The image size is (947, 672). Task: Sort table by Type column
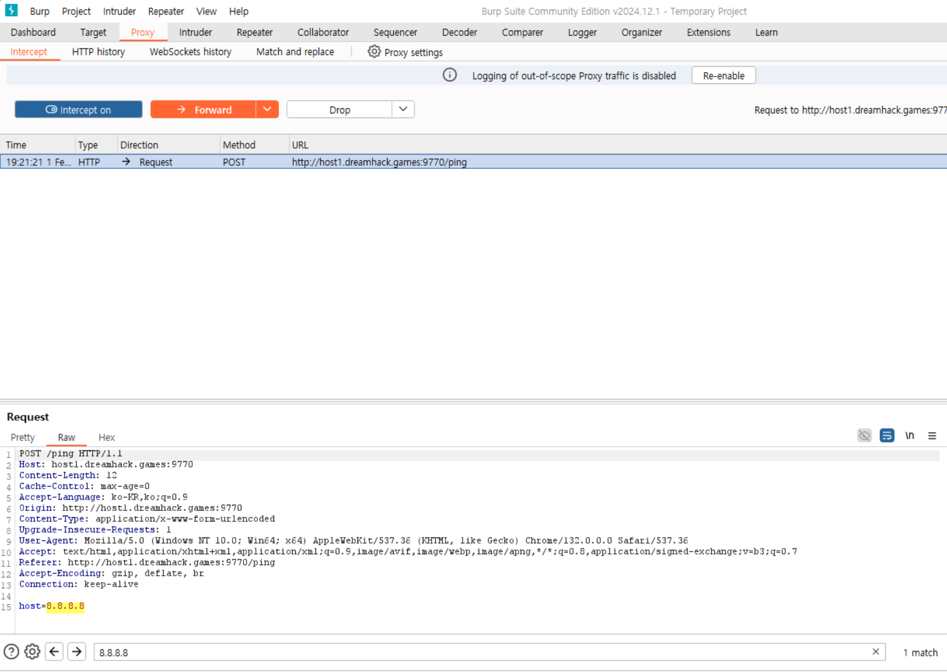coord(96,145)
